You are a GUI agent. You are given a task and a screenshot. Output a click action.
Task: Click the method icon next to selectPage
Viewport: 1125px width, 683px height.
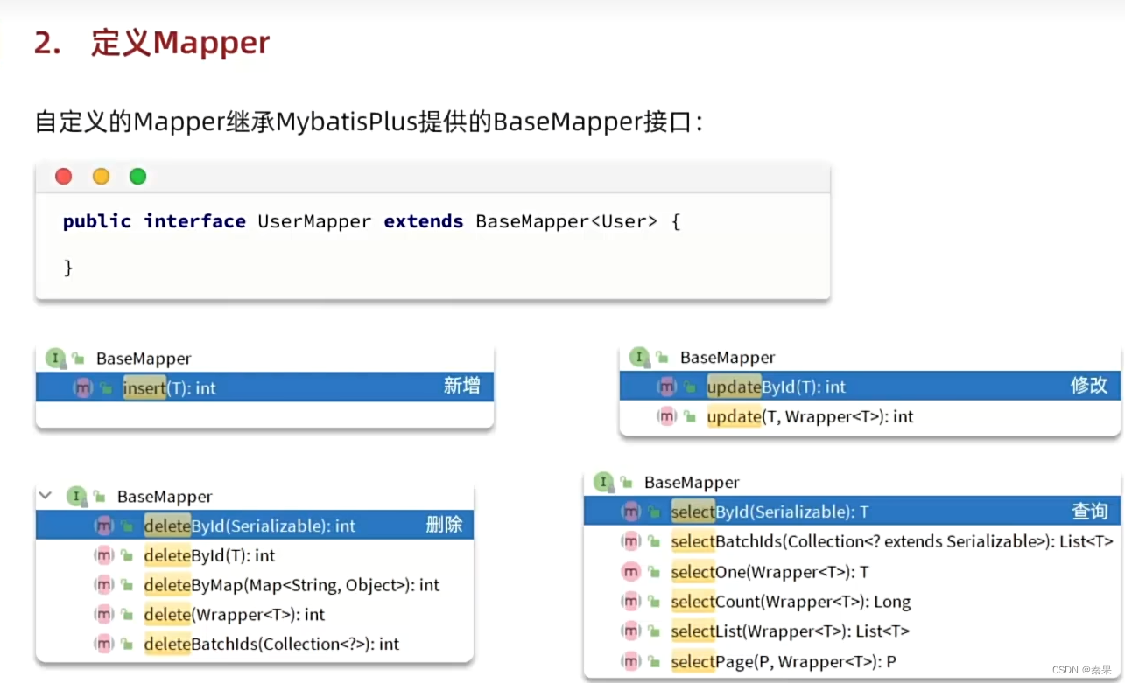[x=632, y=661]
